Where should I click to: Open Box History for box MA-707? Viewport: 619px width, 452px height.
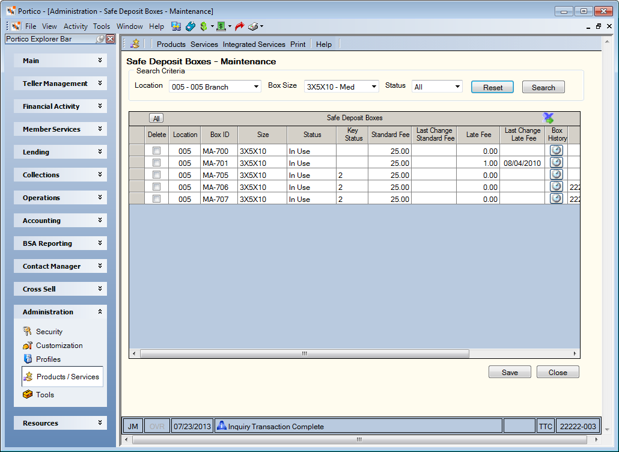[556, 198]
